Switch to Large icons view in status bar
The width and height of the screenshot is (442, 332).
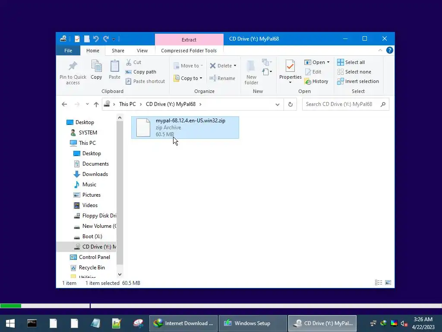pyautogui.click(x=388, y=283)
